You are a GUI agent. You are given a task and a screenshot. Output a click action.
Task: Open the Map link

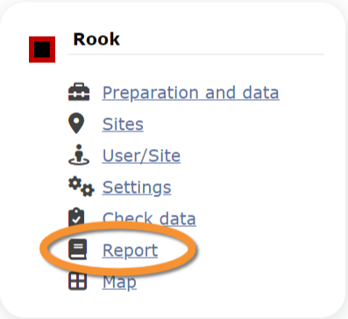[x=119, y=282]
